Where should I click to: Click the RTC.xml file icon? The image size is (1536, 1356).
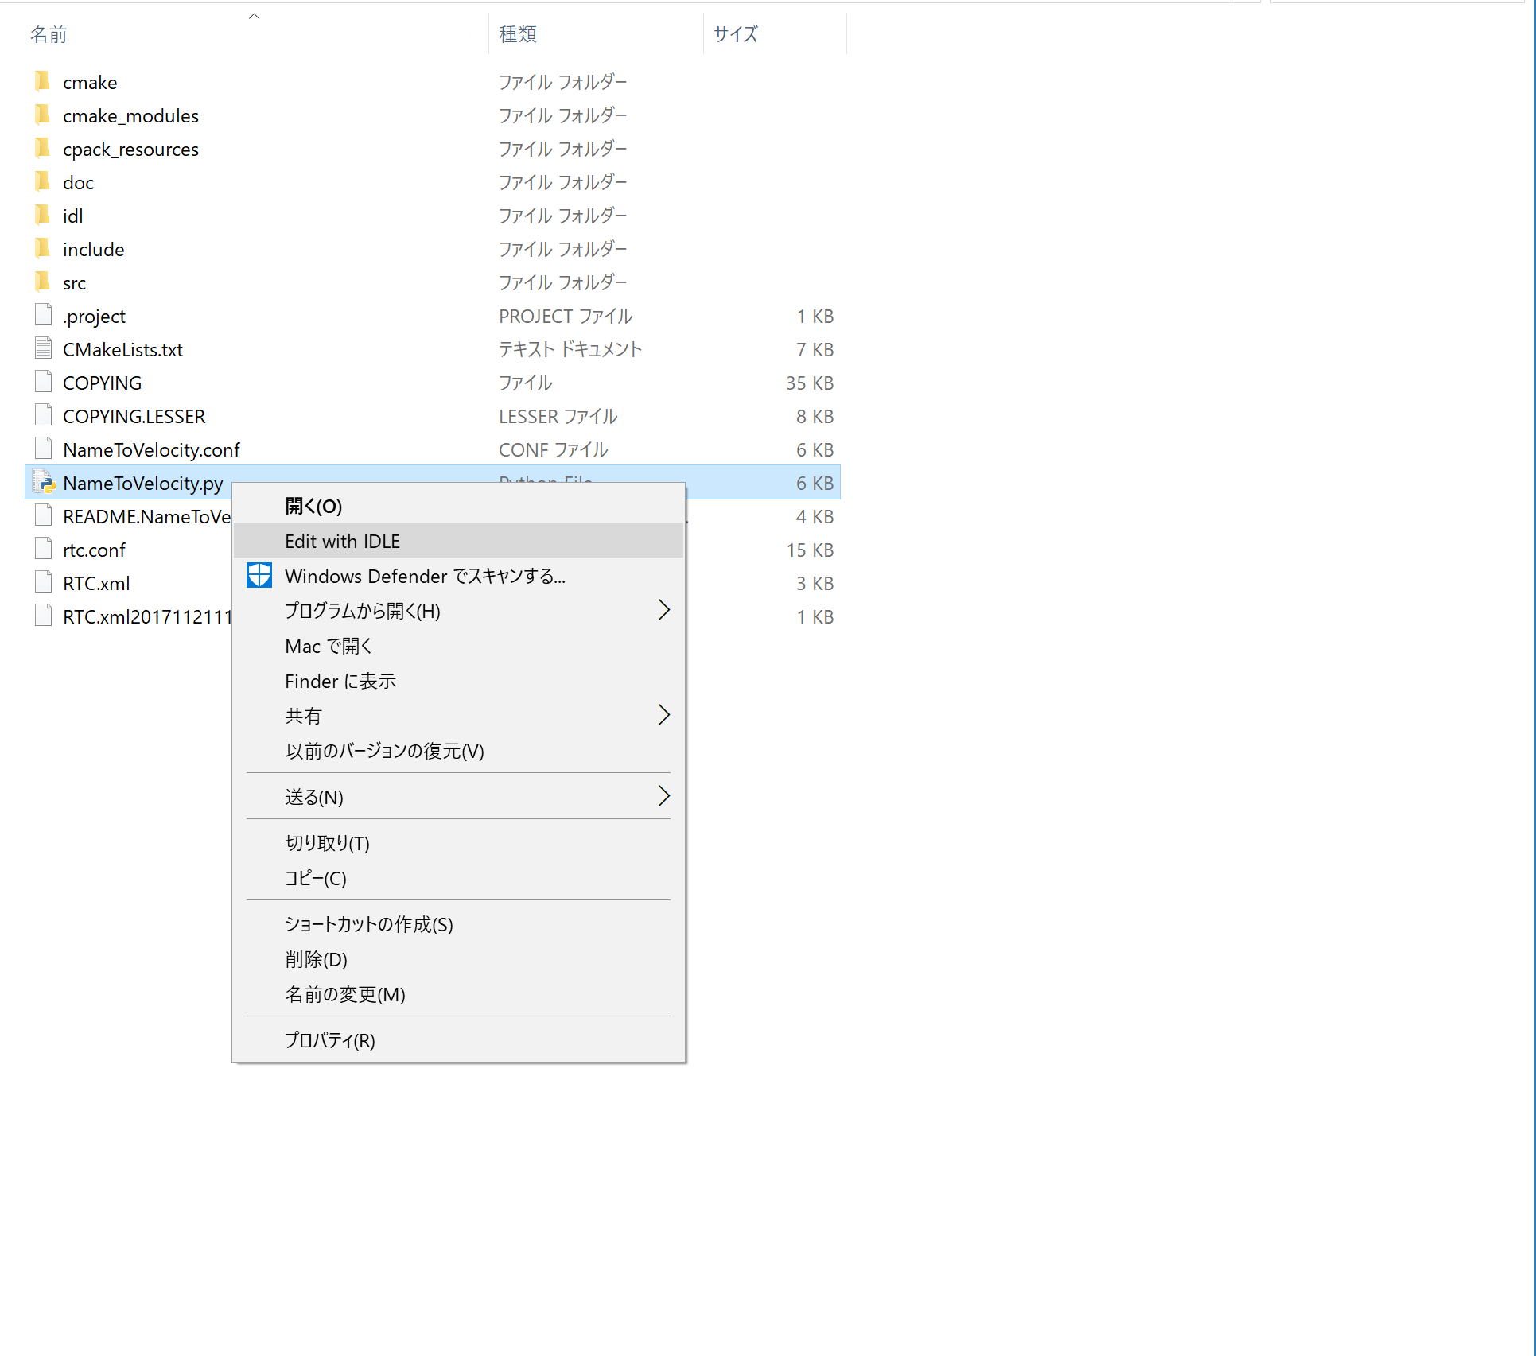point(43,582)
